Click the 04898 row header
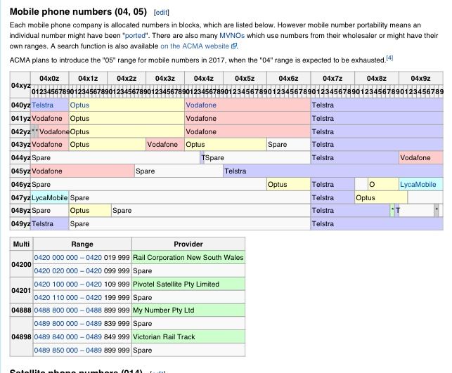The width and height of the screenshot is (452, 373). click(x=22, y=336)
